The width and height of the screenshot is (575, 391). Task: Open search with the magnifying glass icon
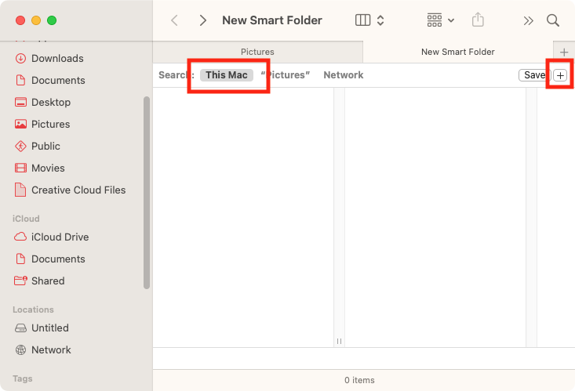(x=552, y=20)
